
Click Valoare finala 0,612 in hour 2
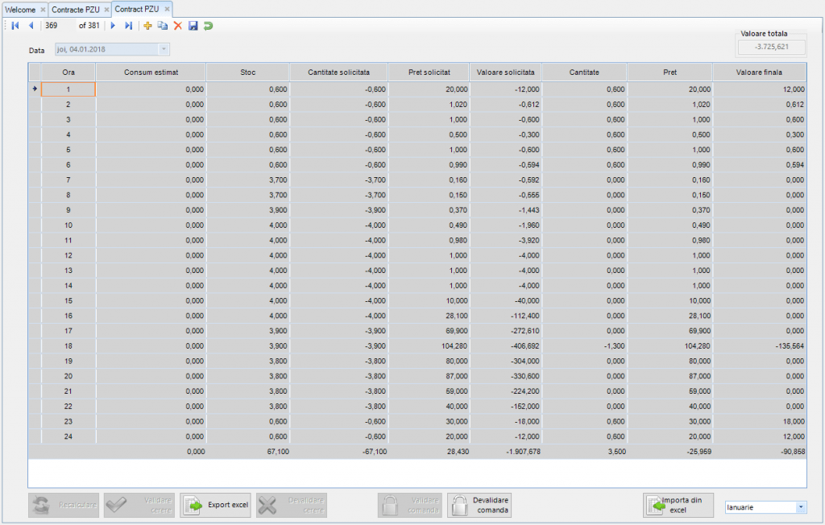(759, 104)
